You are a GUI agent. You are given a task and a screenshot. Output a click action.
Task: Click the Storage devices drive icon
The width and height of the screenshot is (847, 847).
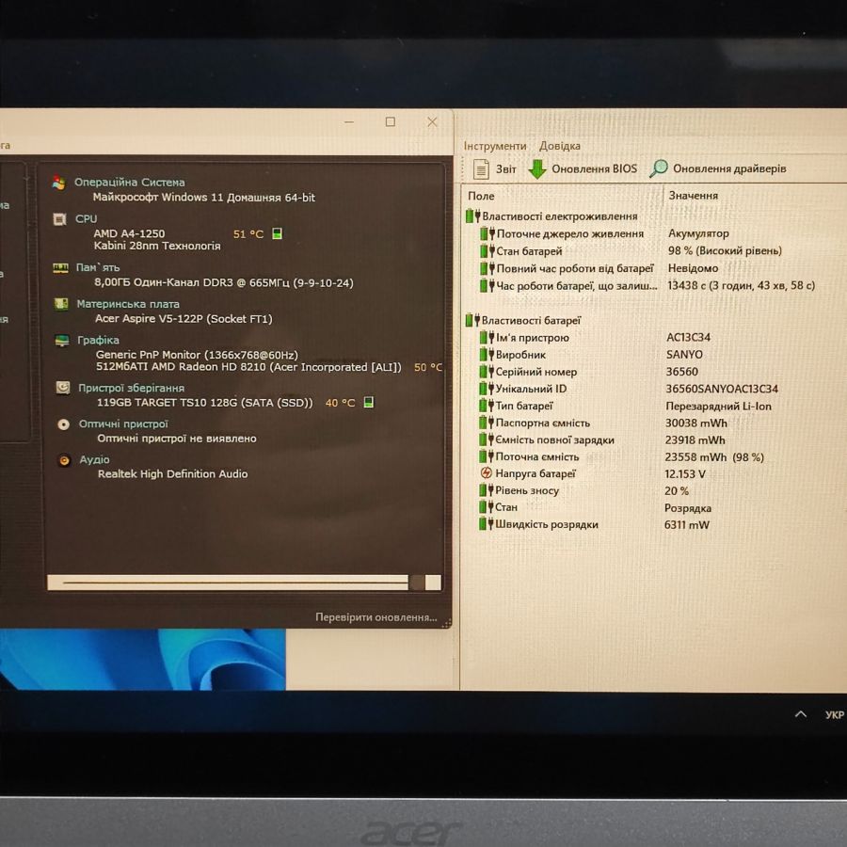tap(63, 388)
